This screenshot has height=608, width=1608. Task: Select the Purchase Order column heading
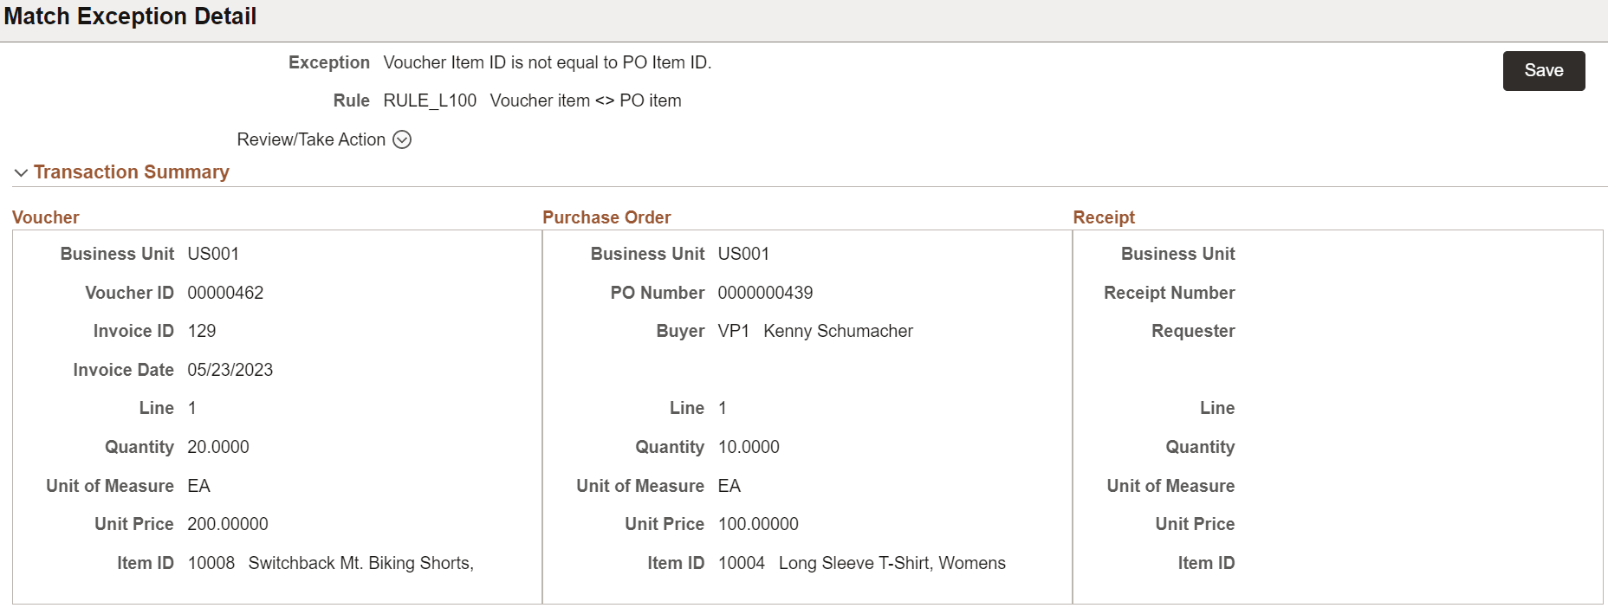tap(606, 217)
